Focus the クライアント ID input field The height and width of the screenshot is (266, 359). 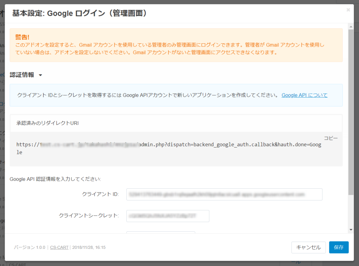click(x=224, y=194)
